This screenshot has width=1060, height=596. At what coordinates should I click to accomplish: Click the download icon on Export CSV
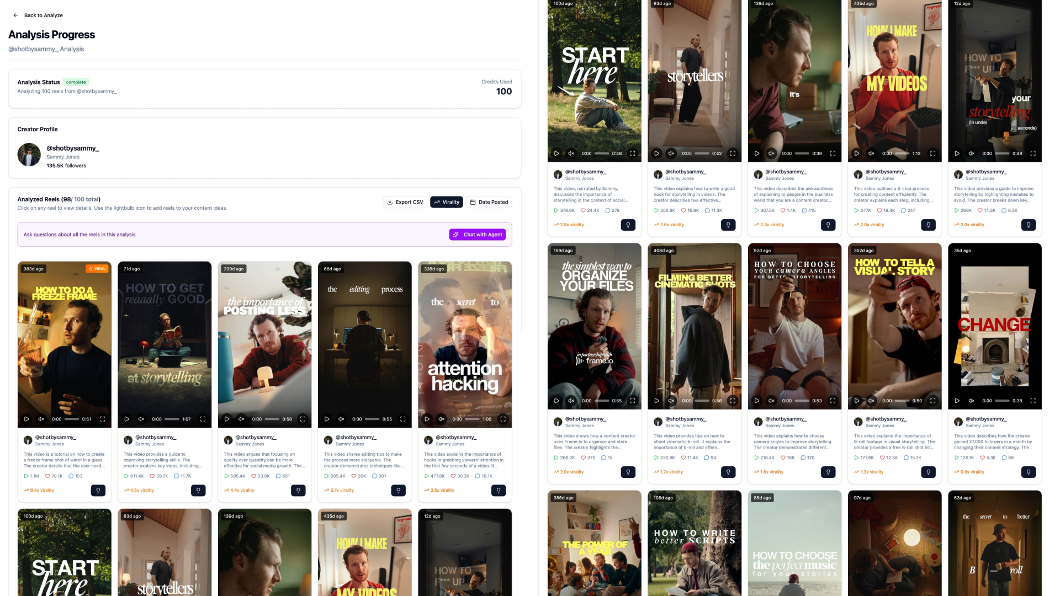point(390,202)
